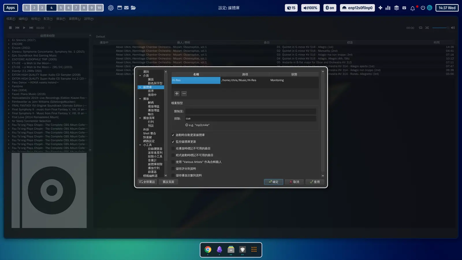462x260 pixels.
Task: Open the 播放 menu in menu bar
Action: coord(61,19)
